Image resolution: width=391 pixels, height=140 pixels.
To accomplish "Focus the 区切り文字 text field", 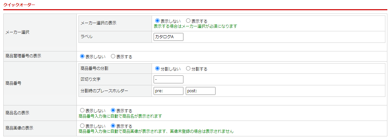I will 168,79.
